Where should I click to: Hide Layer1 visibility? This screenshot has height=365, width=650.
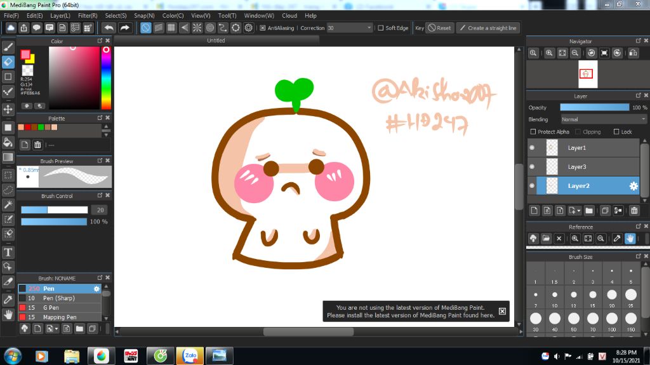pyautogui.click(x=532, y=148)
